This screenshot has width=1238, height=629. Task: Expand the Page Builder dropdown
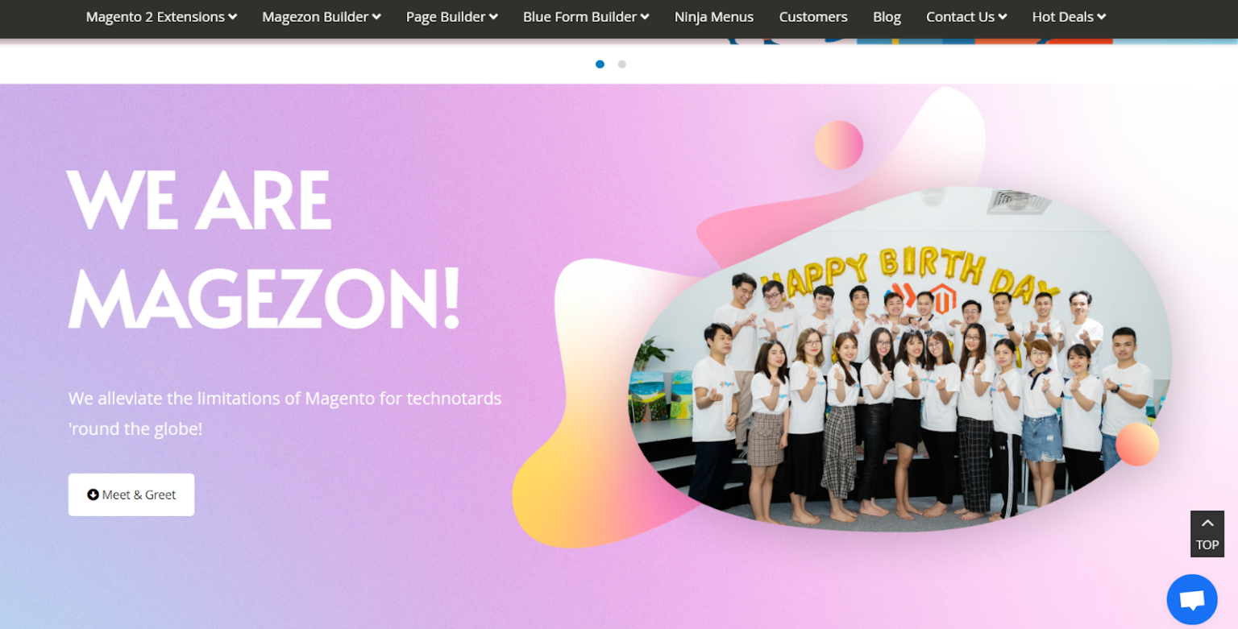pyautogui.click(x=451, y=16)
